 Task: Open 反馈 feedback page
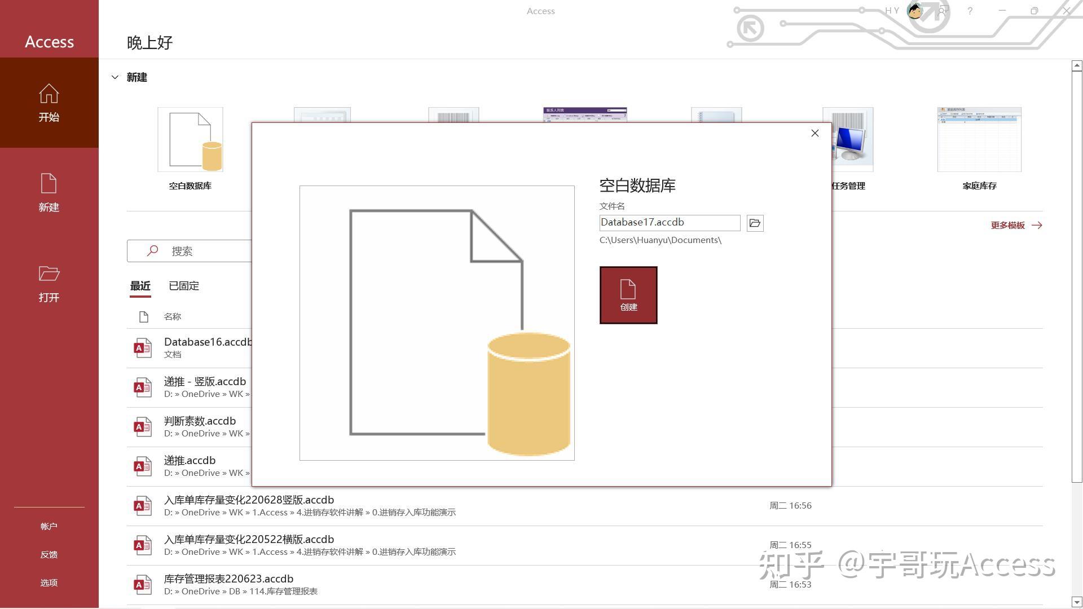[x=49, y=554]
